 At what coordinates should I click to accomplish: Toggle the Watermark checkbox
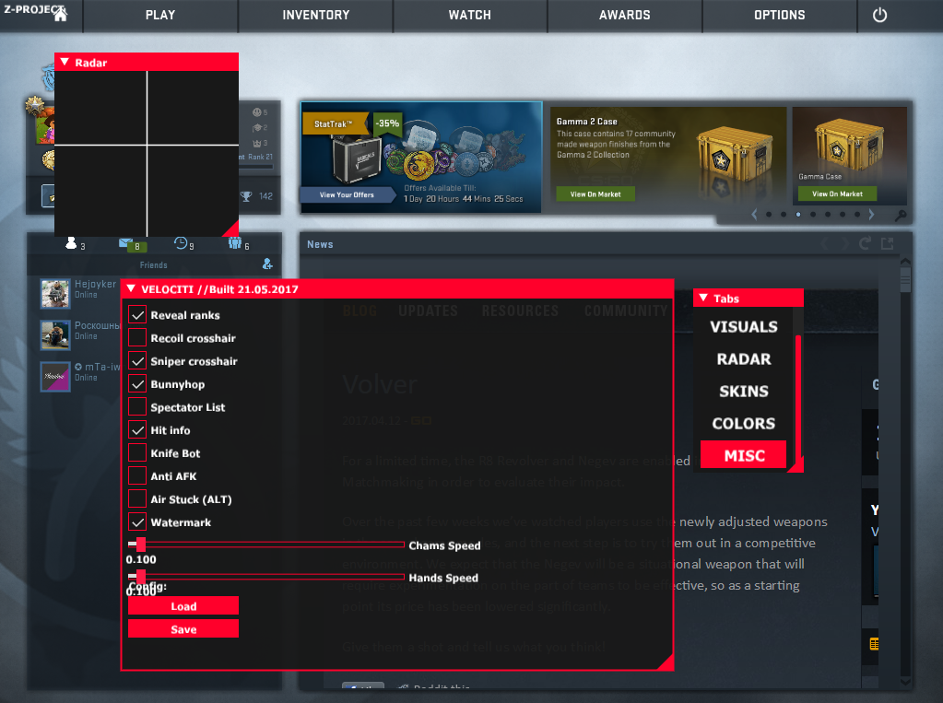coord(137,522)
